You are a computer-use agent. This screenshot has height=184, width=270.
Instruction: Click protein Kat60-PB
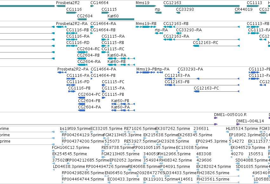(120, 101)
